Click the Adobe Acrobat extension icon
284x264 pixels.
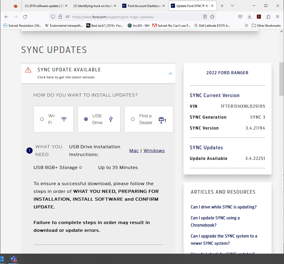coord(259,17)
